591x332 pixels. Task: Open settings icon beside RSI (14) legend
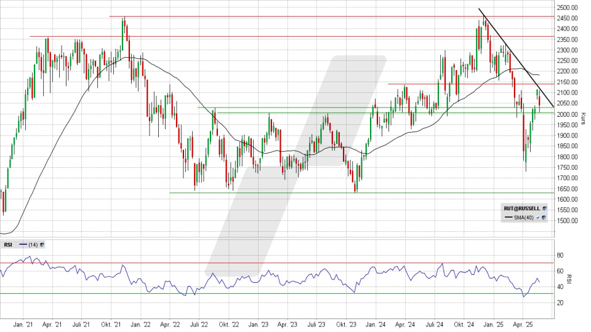pyautogui.click(x=42, y=245)
